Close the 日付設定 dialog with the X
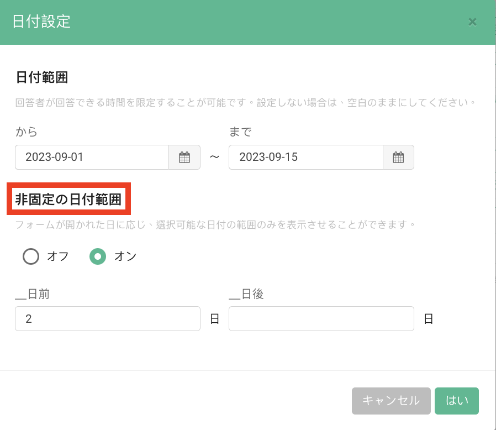This screenshot has height=430, width=496. click(x=472, y=22)
